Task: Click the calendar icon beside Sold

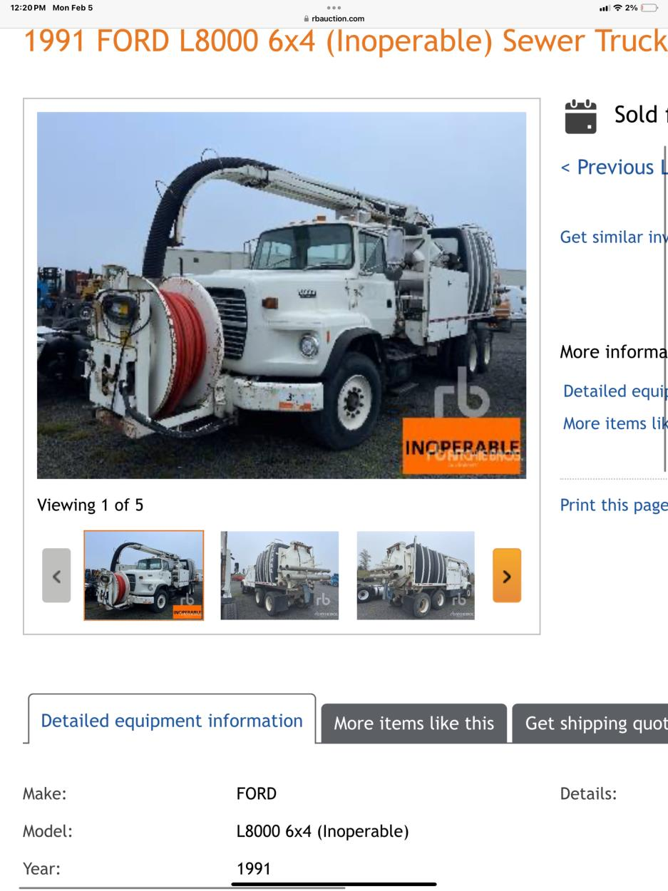Action: coord(580,116)
